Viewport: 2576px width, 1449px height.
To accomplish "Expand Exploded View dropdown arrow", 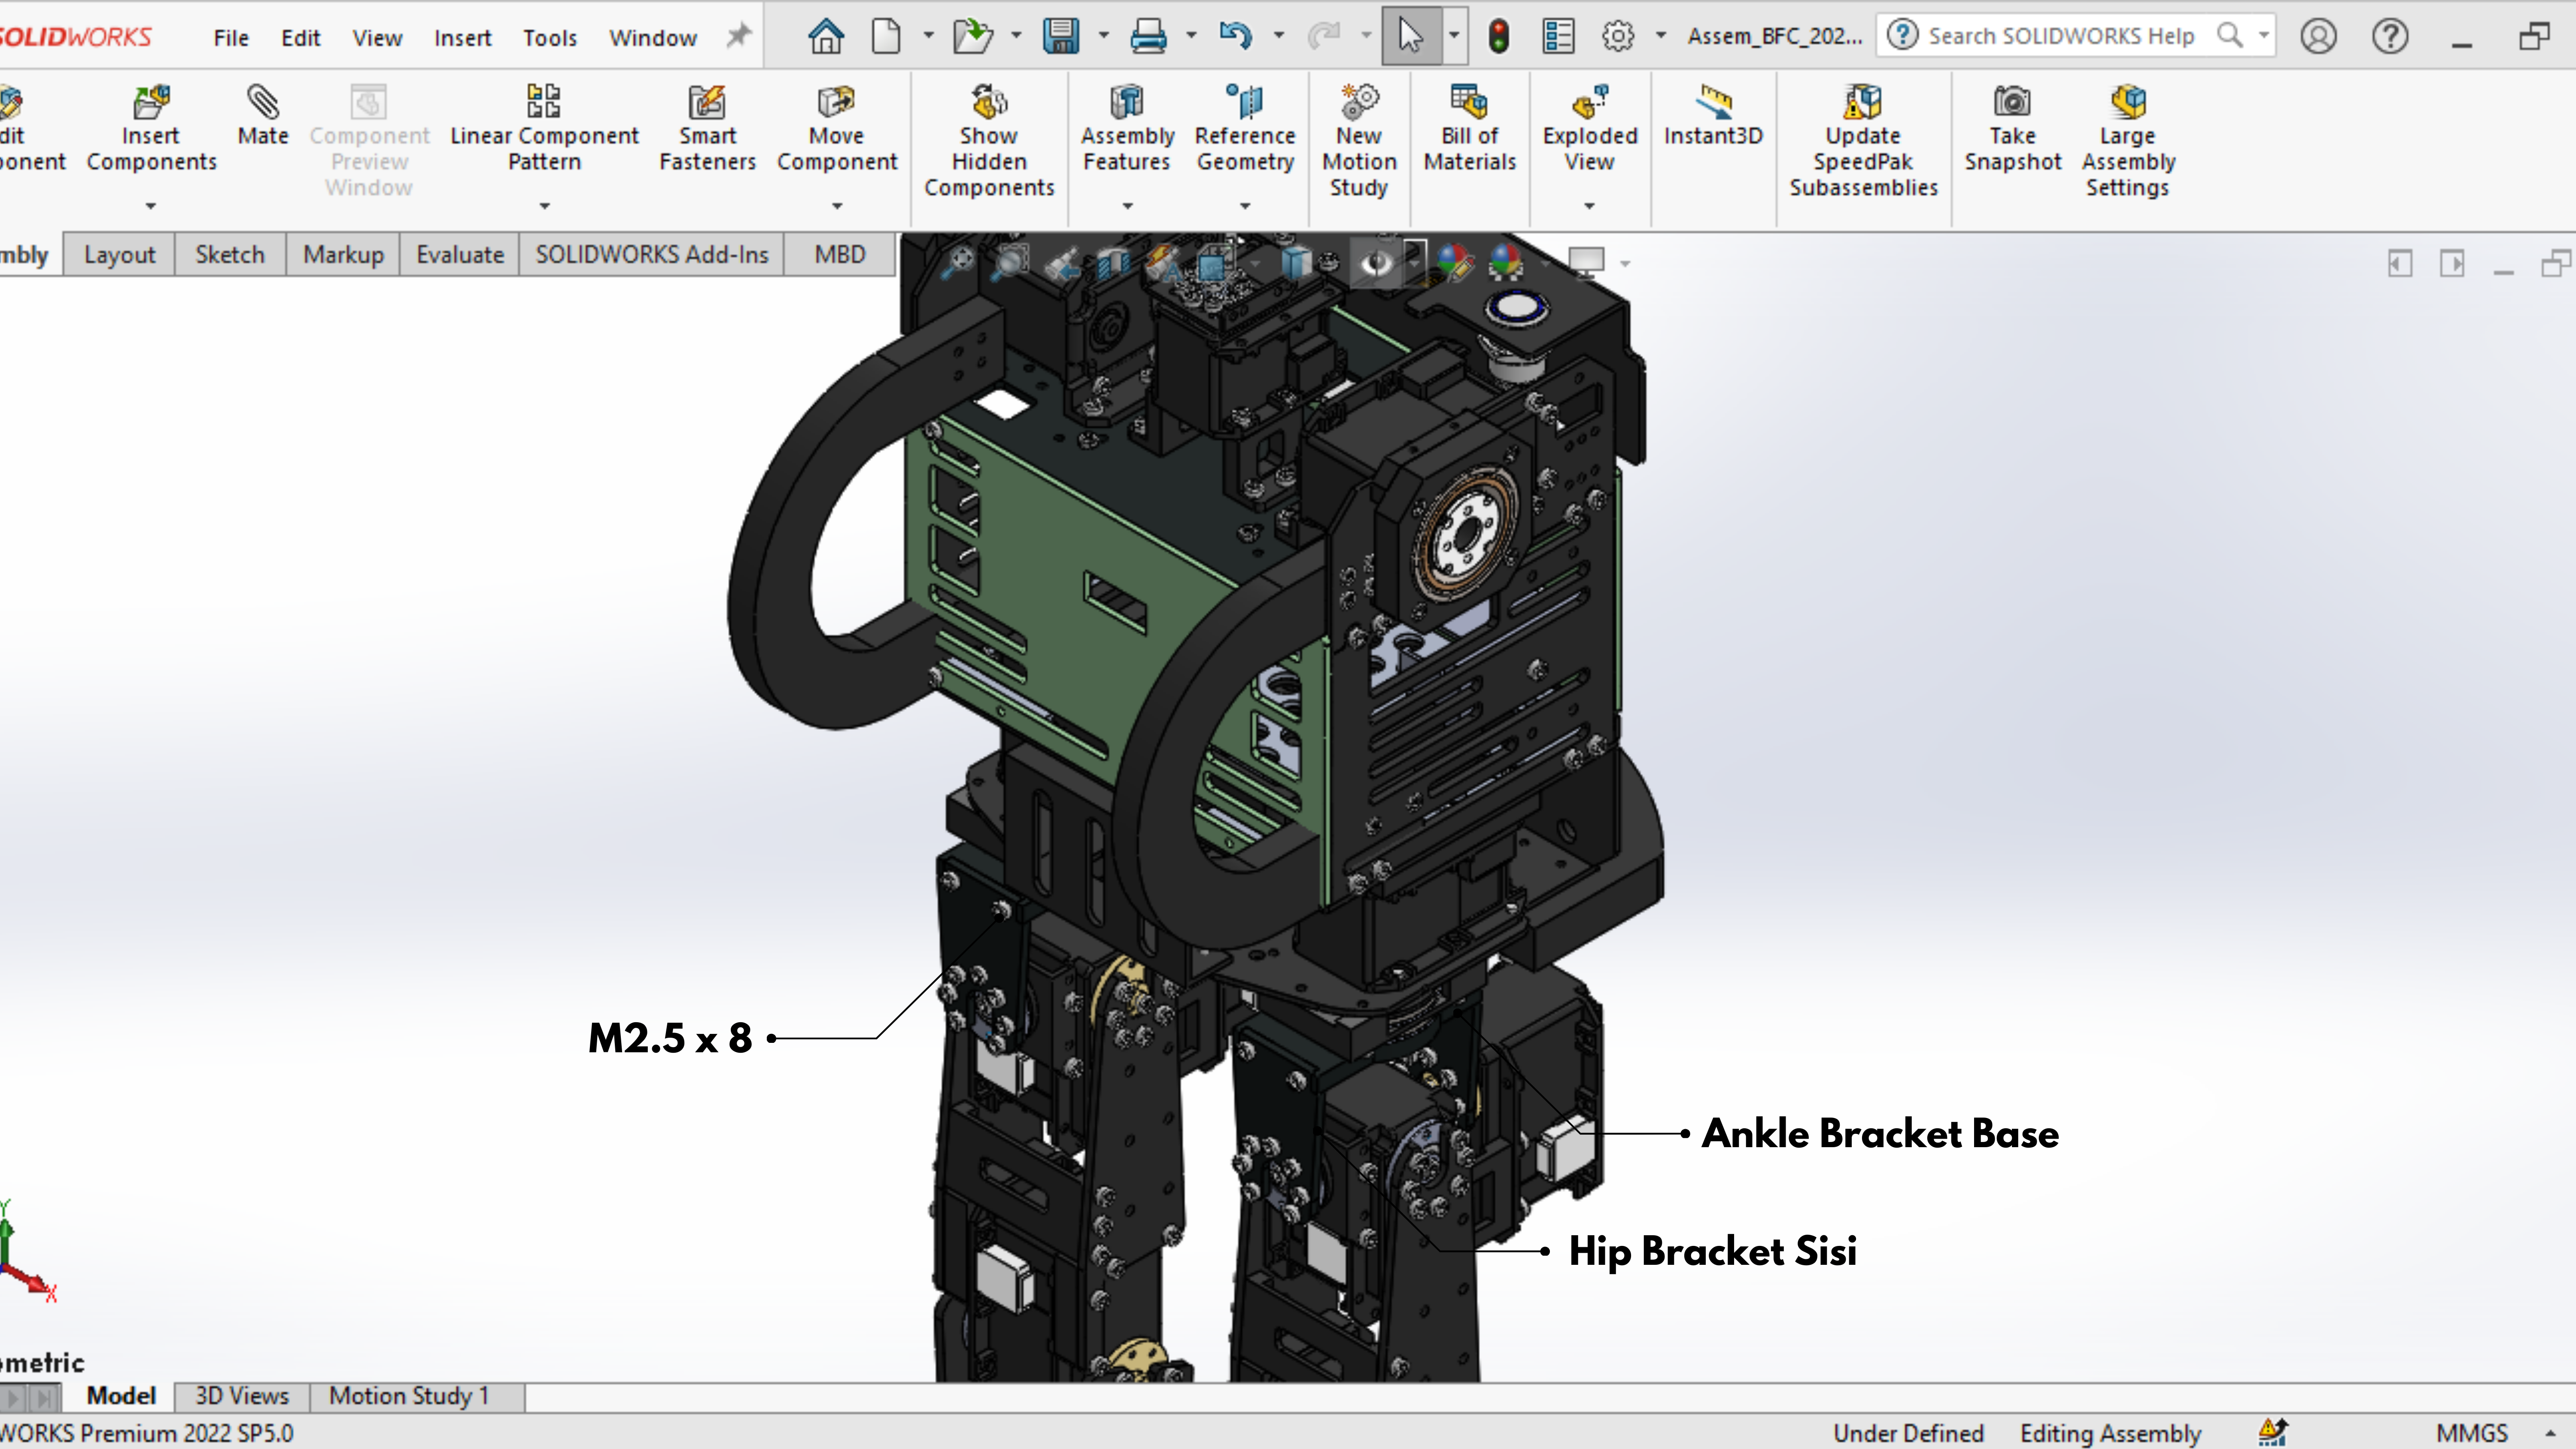I will [1589, 206].
